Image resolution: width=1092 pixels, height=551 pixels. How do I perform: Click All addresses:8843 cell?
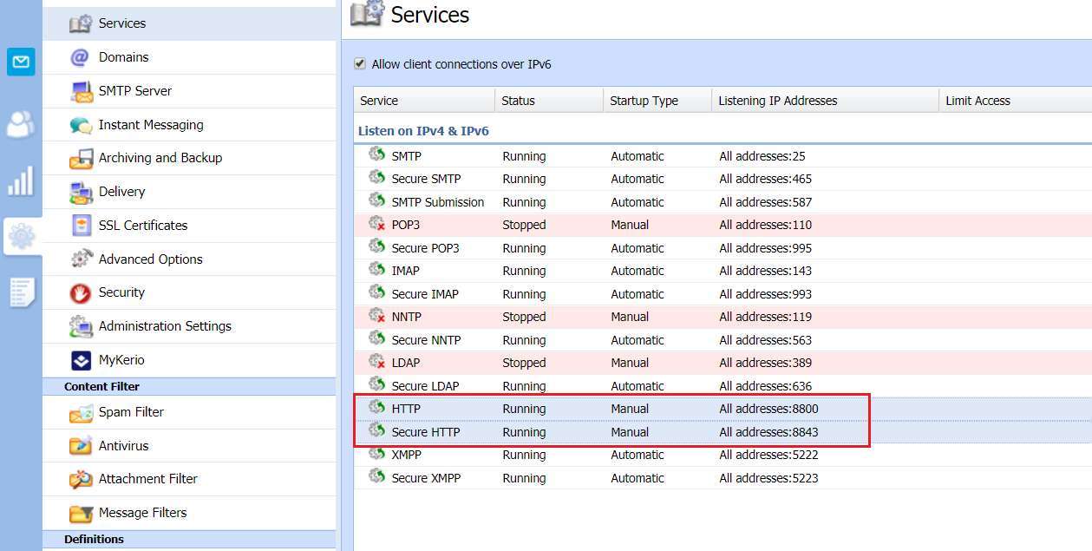pyautogui.click(x=768, y=432)
